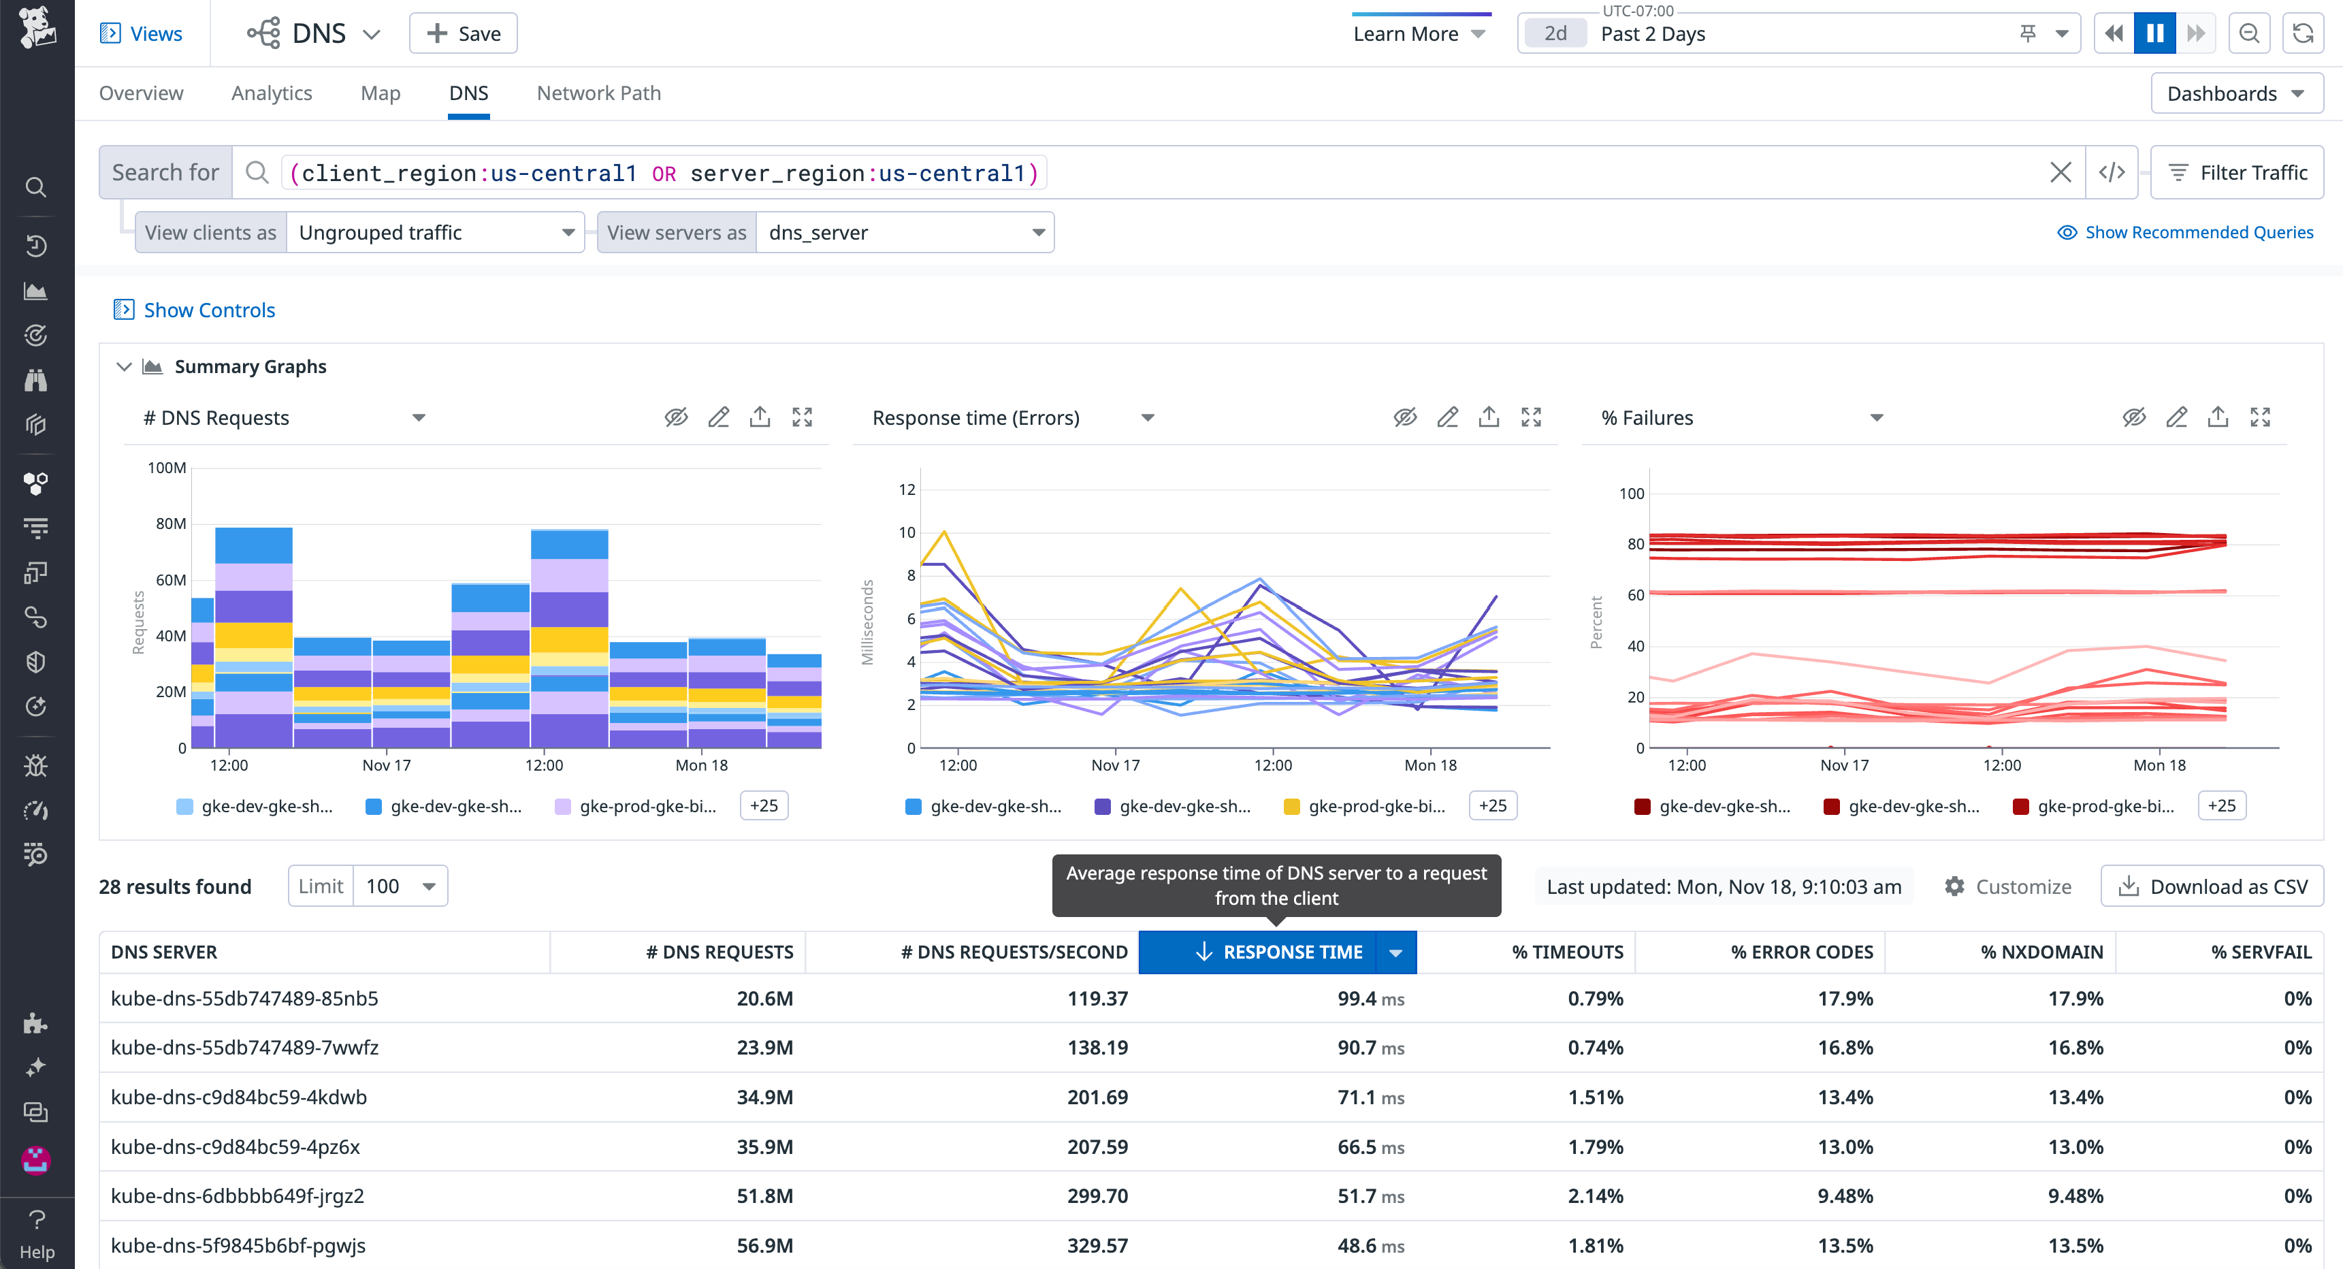The width and height of the screenshot is (2343, 1269).
Task: Open the shield security icon in sidebar
Action: coord(36,661)
